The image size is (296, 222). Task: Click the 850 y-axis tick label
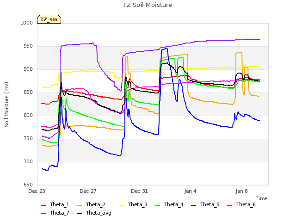tap(28, 92)
